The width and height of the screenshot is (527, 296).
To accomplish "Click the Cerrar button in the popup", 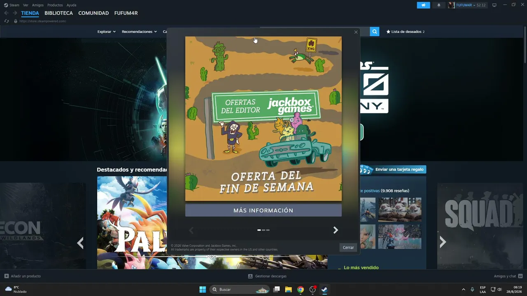I will 348,247.
